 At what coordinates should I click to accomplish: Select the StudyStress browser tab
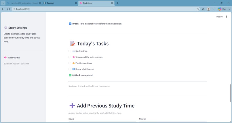click(96, 3)
